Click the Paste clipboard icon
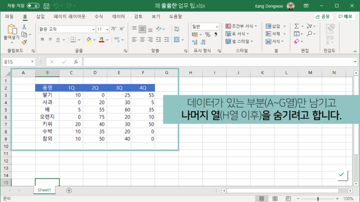 [12, 29]
